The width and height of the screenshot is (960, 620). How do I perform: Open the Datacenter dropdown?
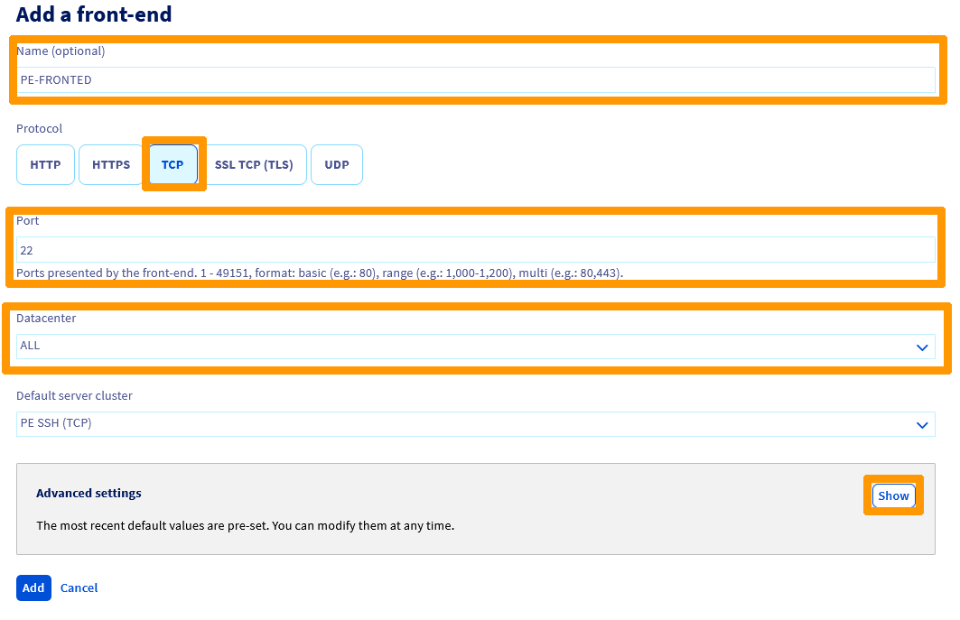click(x=476, y=346)
